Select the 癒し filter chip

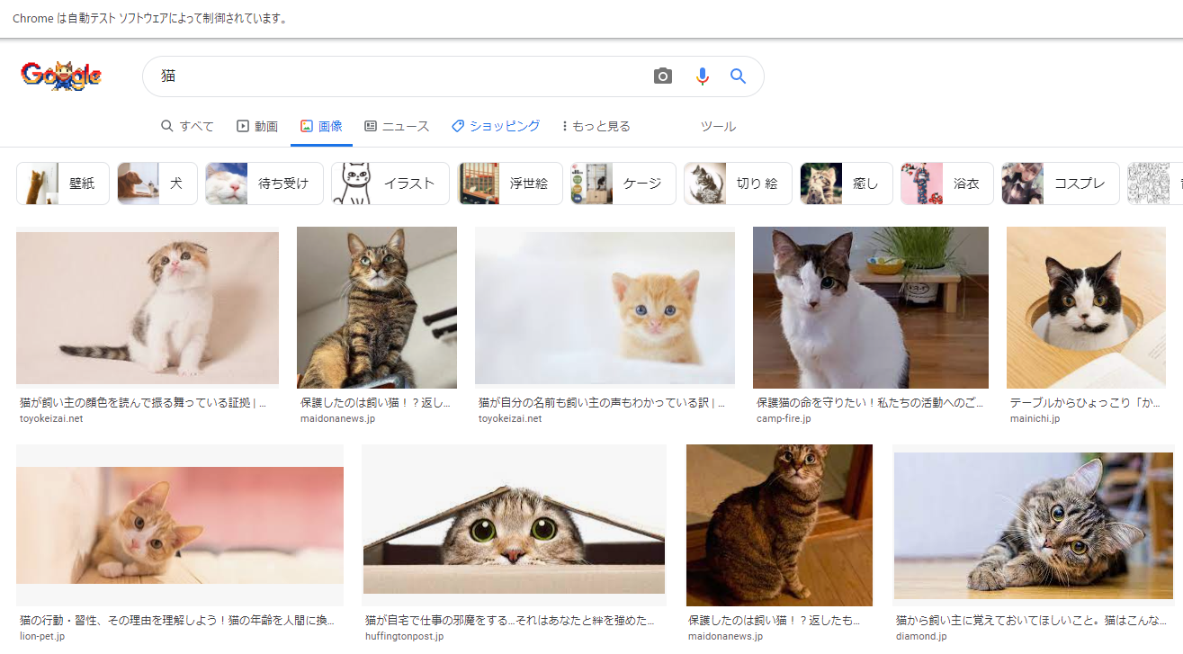(x=847, y=184)
